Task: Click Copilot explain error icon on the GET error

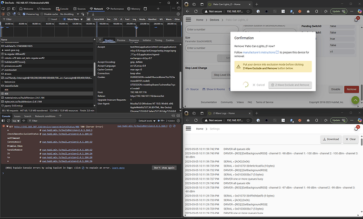Action: click(174, 126)
